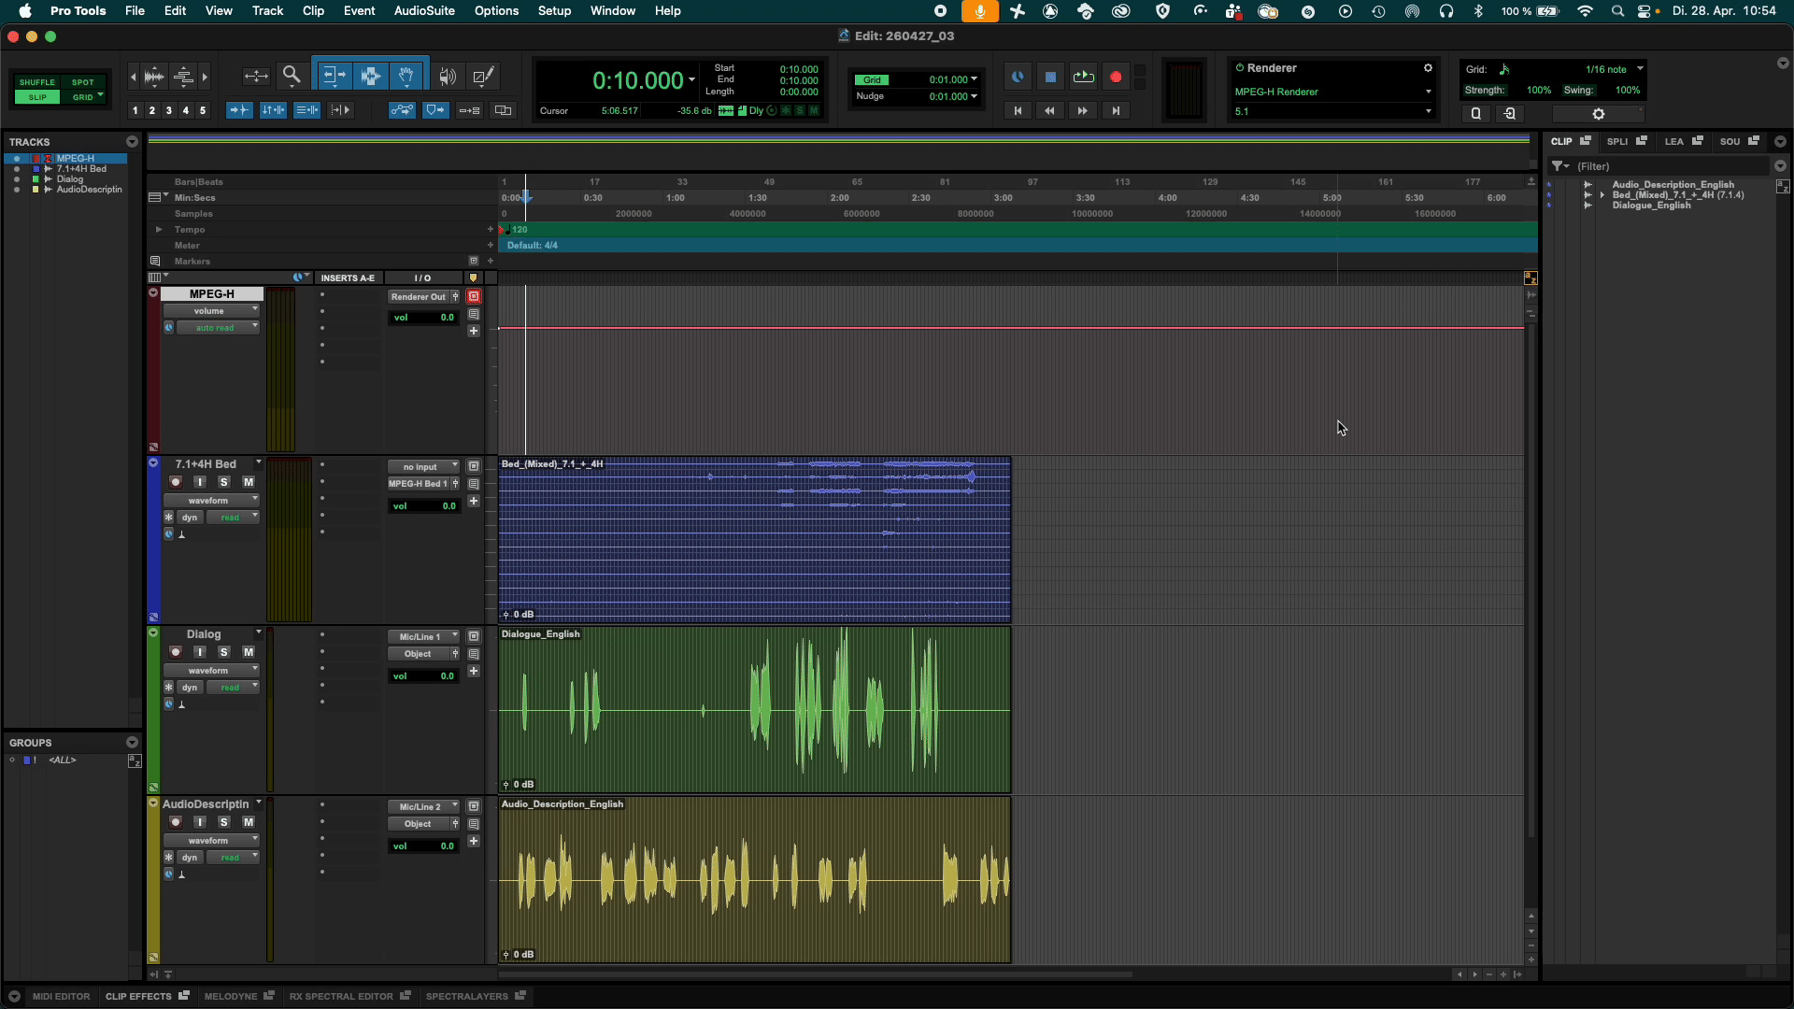Mute the AudioDescriptin track
The width and height of the screenshot is (1794, 1009).
249,822
